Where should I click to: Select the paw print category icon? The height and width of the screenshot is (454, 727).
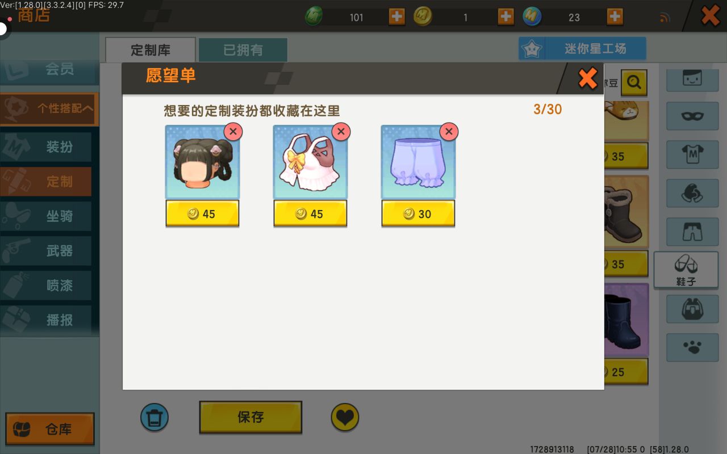tap(692, 347)
